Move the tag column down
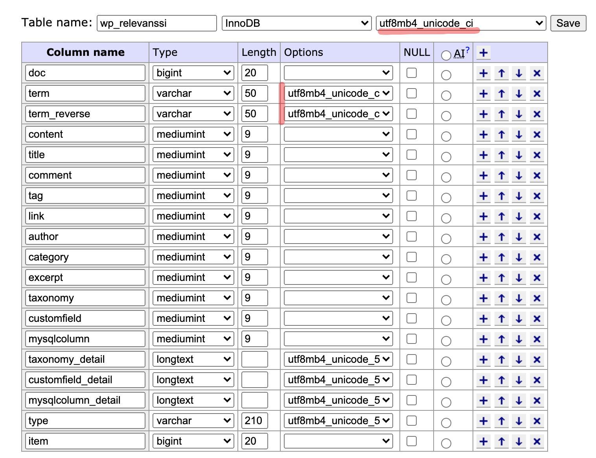 tap(519, 196)
